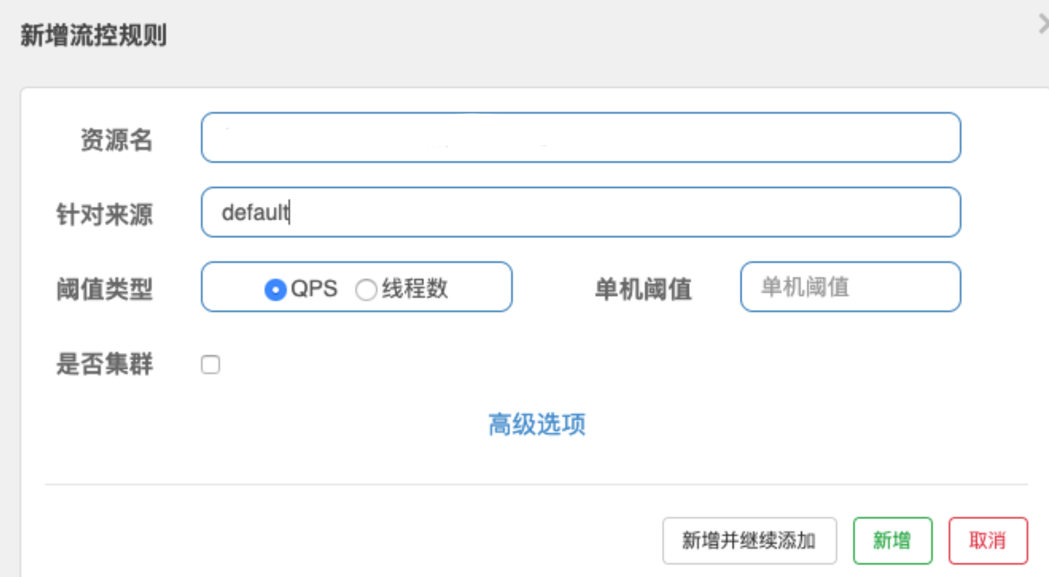
Task: Select the QPS radio button
Action: [x=275, y=289]
